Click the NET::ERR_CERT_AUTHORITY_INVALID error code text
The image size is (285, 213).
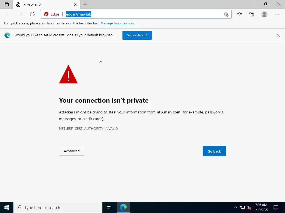pos(88,129)
